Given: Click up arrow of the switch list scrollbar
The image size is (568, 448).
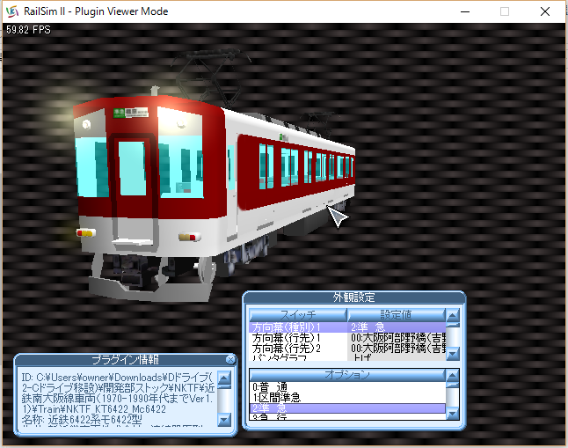Looking at the screenshot, I should [453, 315].
